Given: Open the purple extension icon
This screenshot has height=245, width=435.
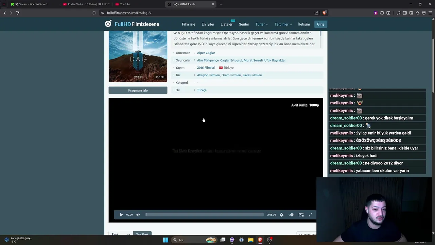Looking at the screenshot, I should (376, 13).
